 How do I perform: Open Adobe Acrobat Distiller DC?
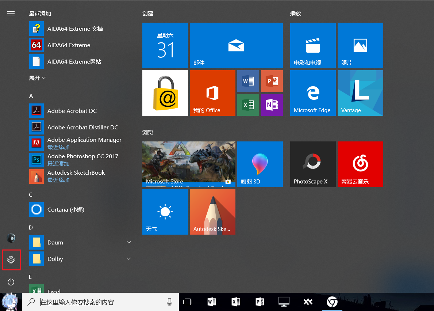pos(80,127)
